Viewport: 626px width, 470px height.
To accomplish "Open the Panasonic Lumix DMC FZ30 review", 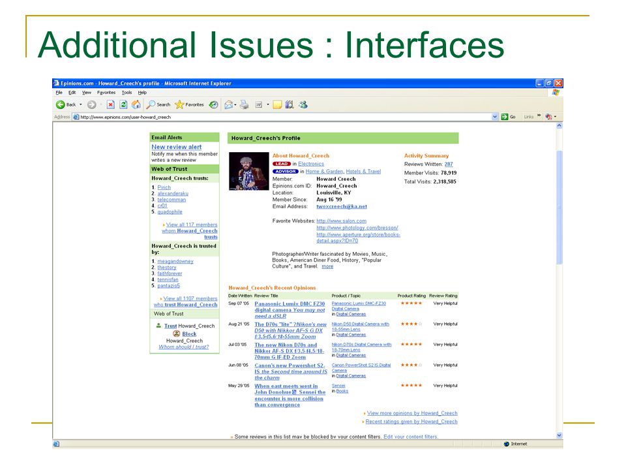I will (290, 309).
